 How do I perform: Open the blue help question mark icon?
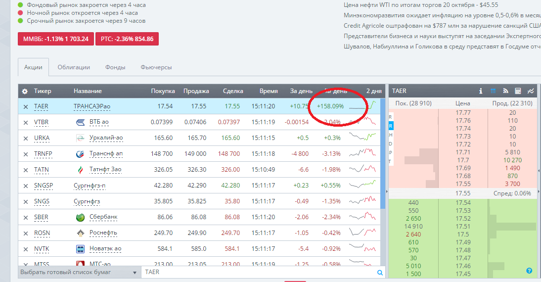[529, 271]
